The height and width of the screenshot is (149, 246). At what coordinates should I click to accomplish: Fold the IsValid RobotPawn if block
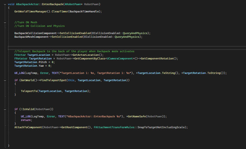[5, 109]
